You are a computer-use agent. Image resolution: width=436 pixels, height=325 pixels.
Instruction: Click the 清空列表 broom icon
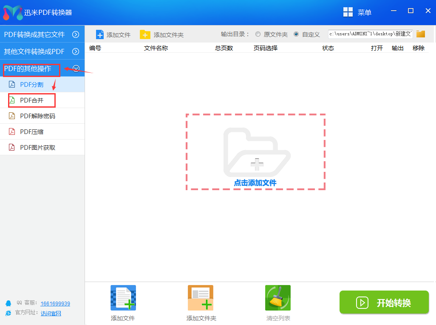[x=277, y=298]
